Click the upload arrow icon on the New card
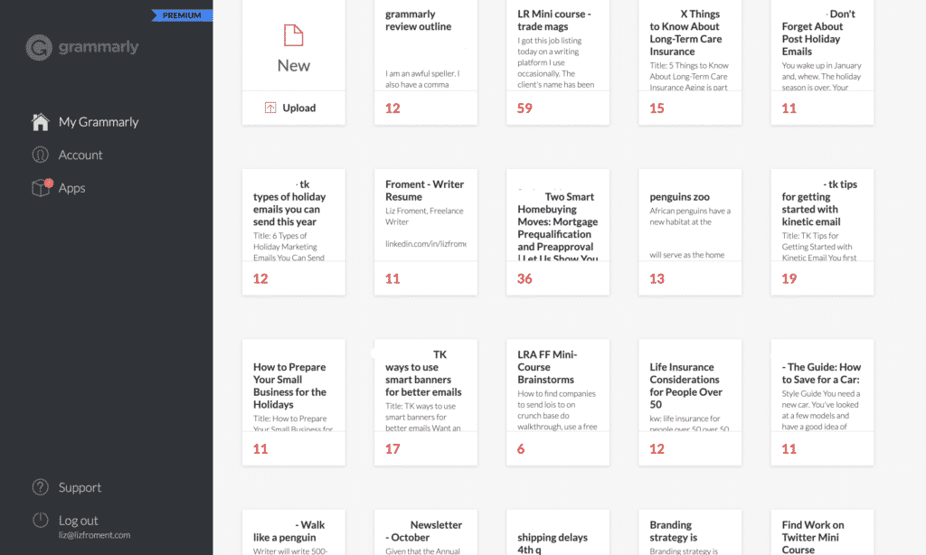 [x=270, y=107]
